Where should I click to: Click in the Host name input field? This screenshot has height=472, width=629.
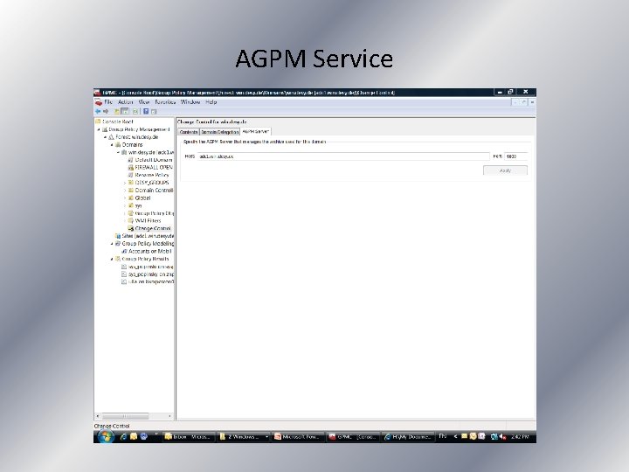click(343, 156)
